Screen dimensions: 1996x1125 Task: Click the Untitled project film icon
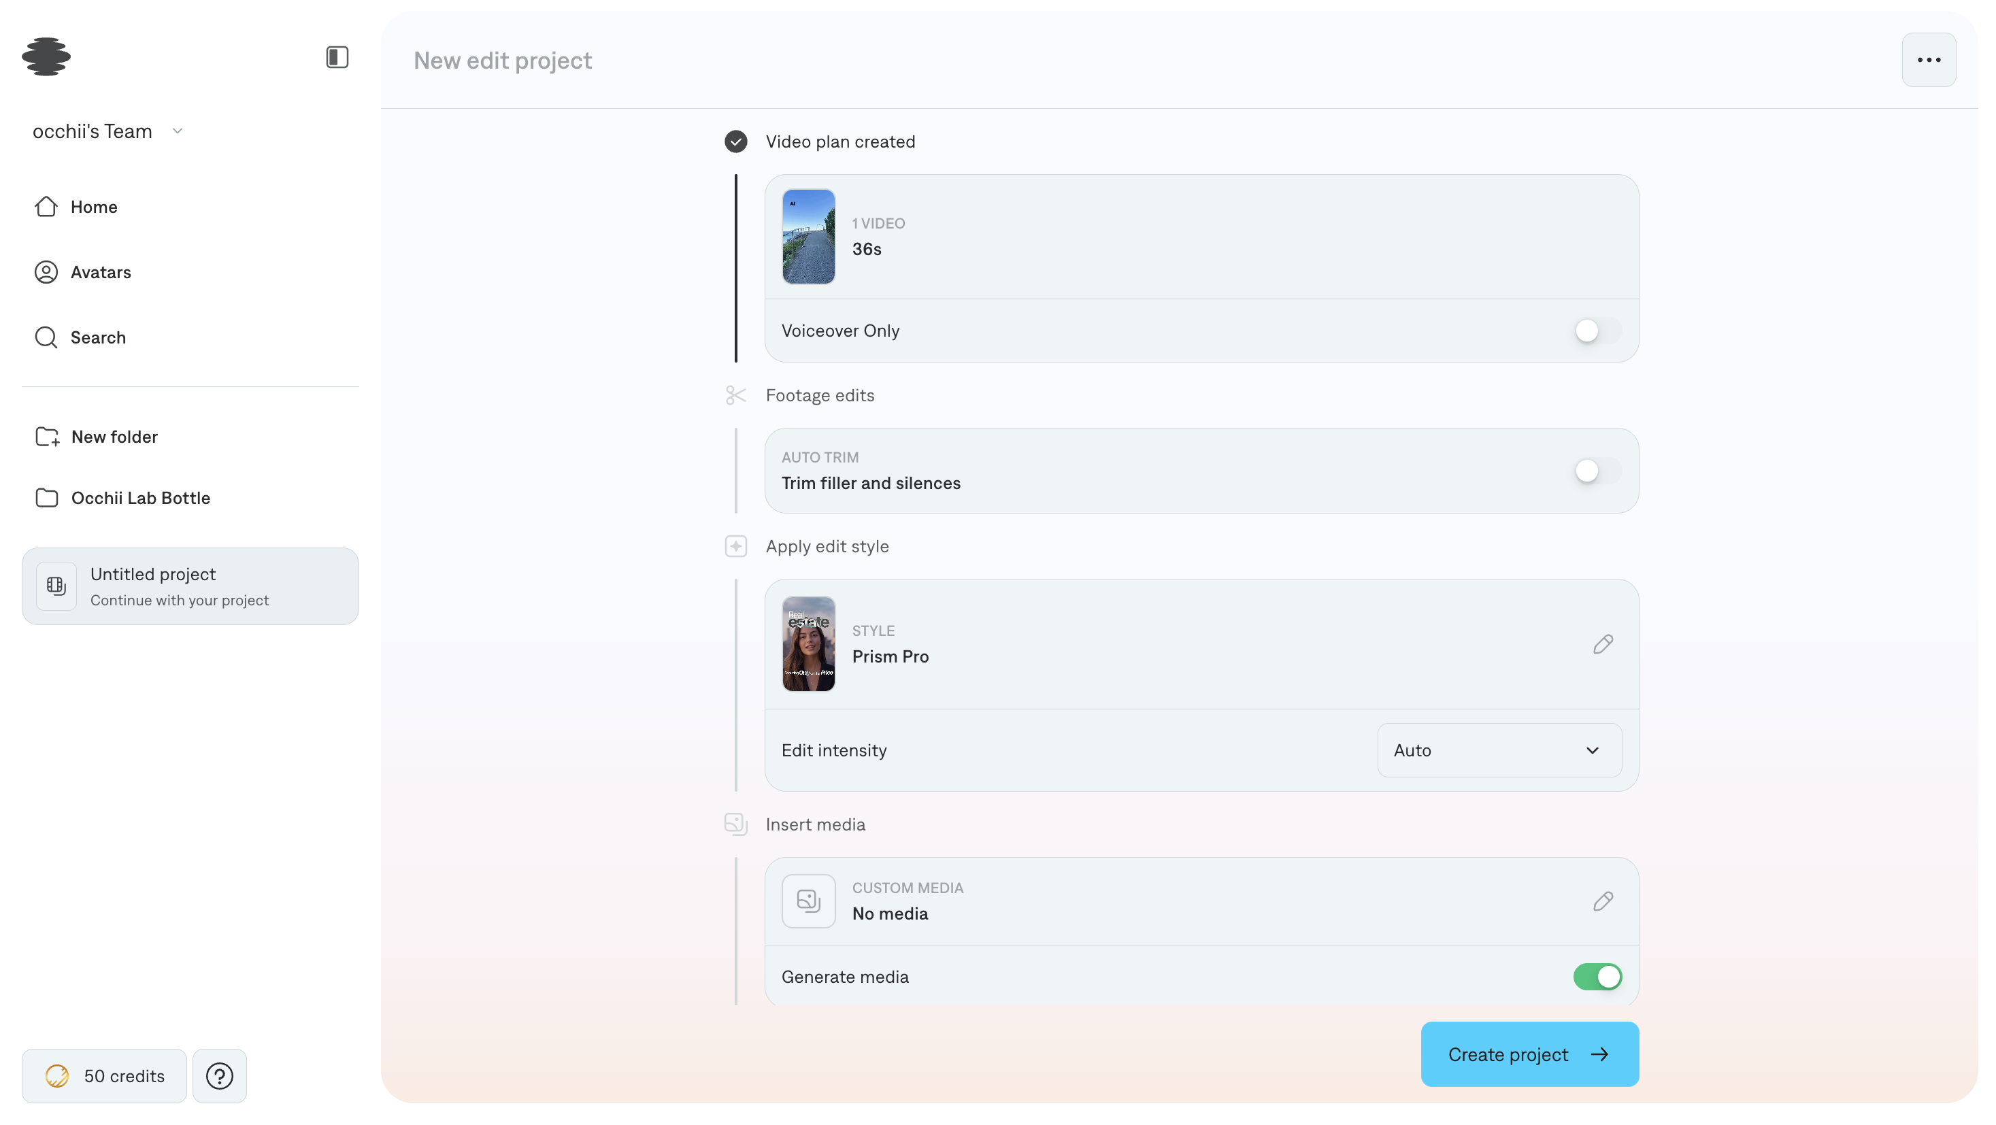click(x=56, y=586)
